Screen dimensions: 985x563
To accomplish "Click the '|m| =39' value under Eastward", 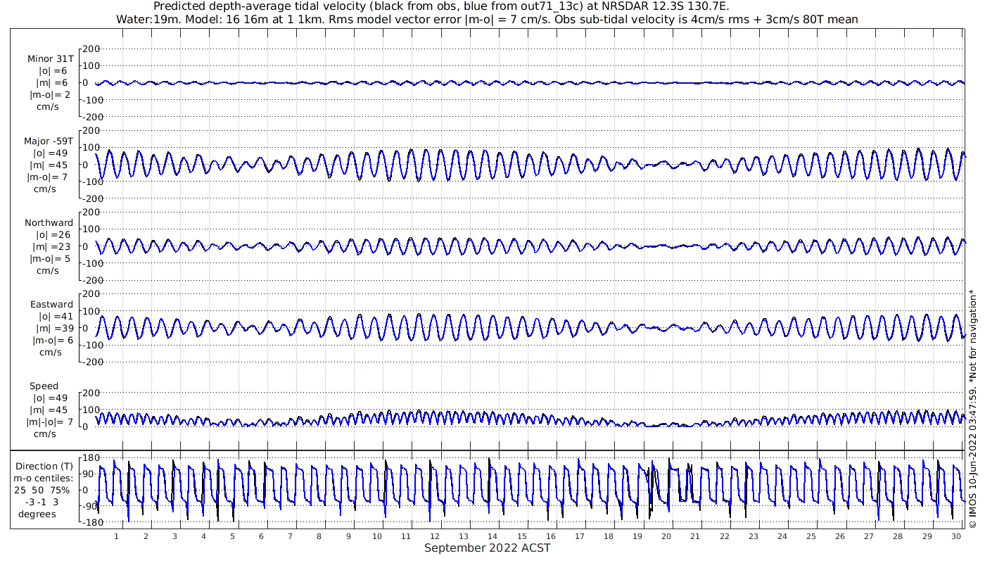I will 52,328.
